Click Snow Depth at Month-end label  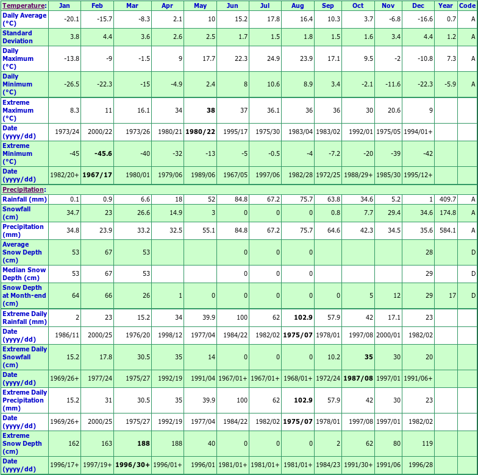[24, 296]
